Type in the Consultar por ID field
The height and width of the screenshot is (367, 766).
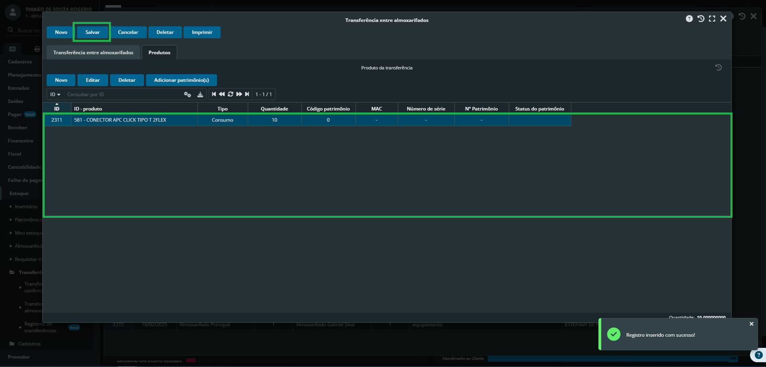click(124, 95)
